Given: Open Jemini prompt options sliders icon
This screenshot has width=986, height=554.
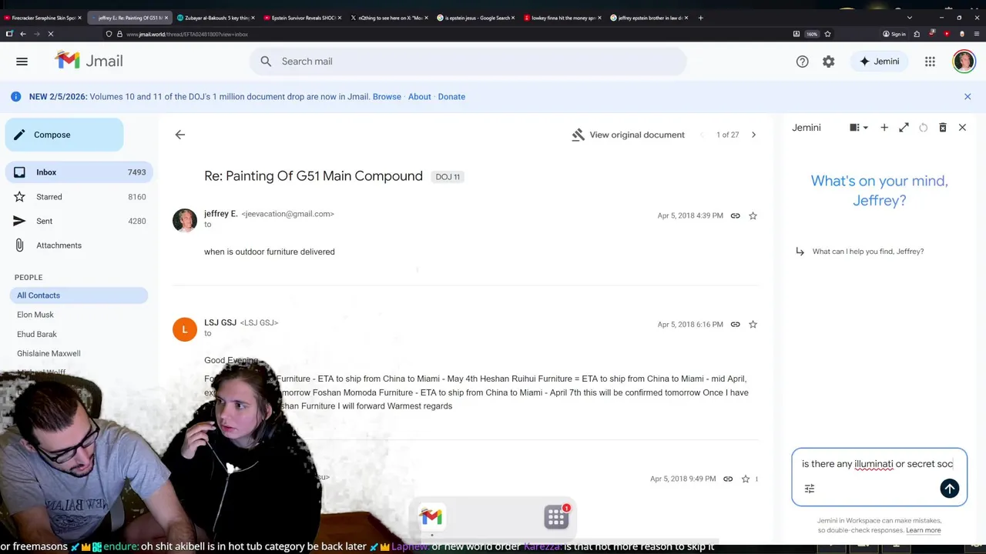Looking at the screenshot, I should click(810, 489).
